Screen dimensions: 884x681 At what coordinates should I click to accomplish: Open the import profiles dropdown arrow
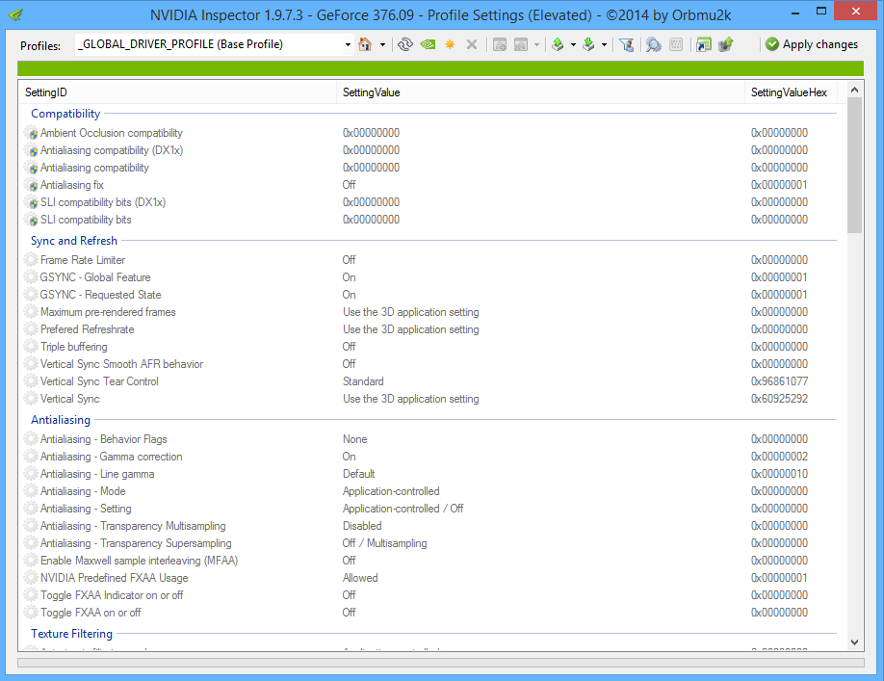coord(605,44)
